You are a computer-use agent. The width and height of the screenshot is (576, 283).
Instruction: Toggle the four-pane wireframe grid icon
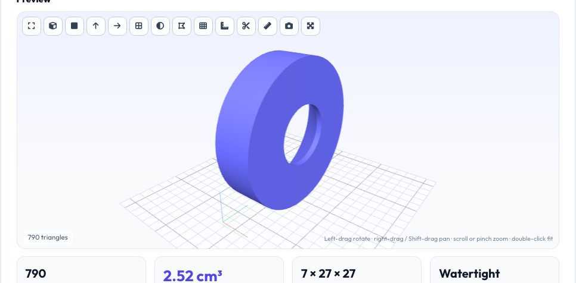[139, 26]
